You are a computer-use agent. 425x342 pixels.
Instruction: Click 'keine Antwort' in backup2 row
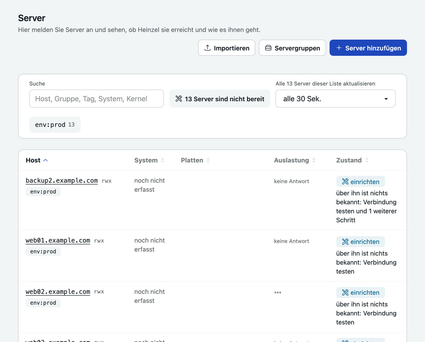(x=291, y=181)
